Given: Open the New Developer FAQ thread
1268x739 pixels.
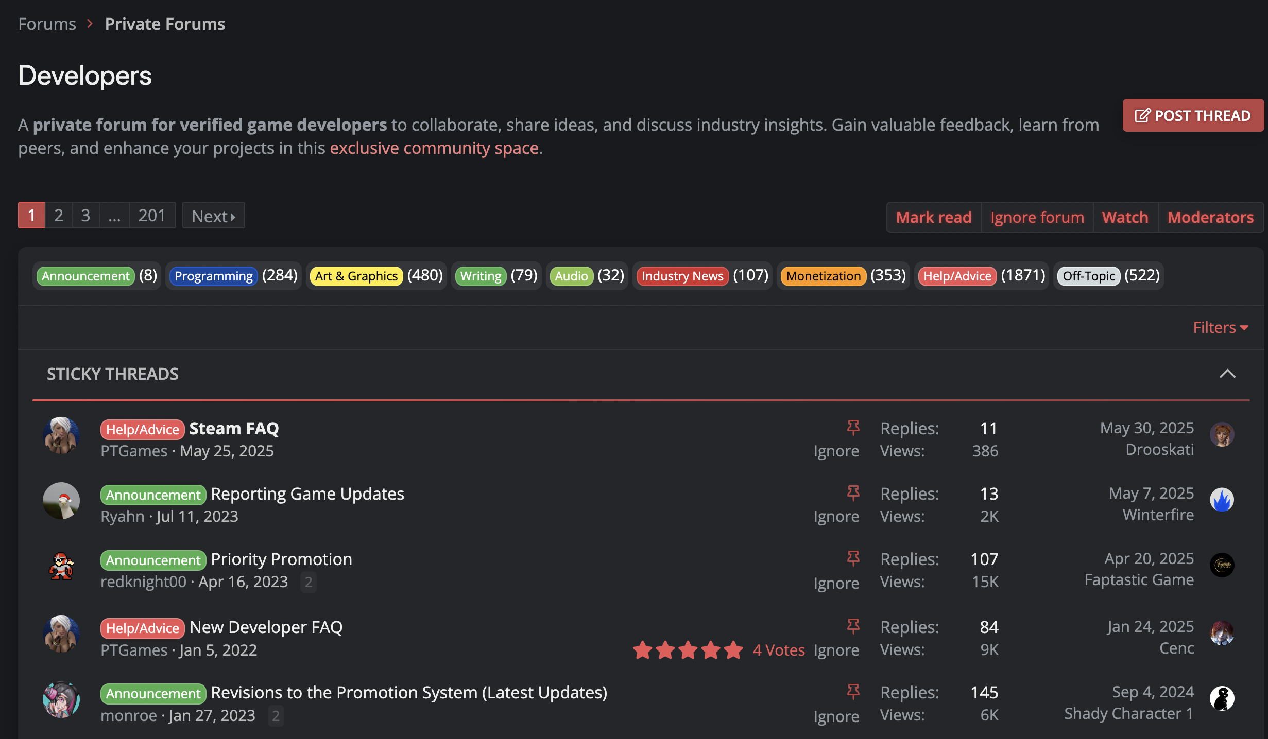Looking at the screenshot, I should click(266, 627).
